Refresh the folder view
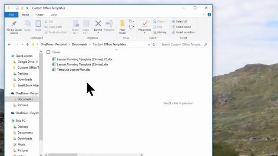Viewport: 278px width, 156px height. (154, 45)
